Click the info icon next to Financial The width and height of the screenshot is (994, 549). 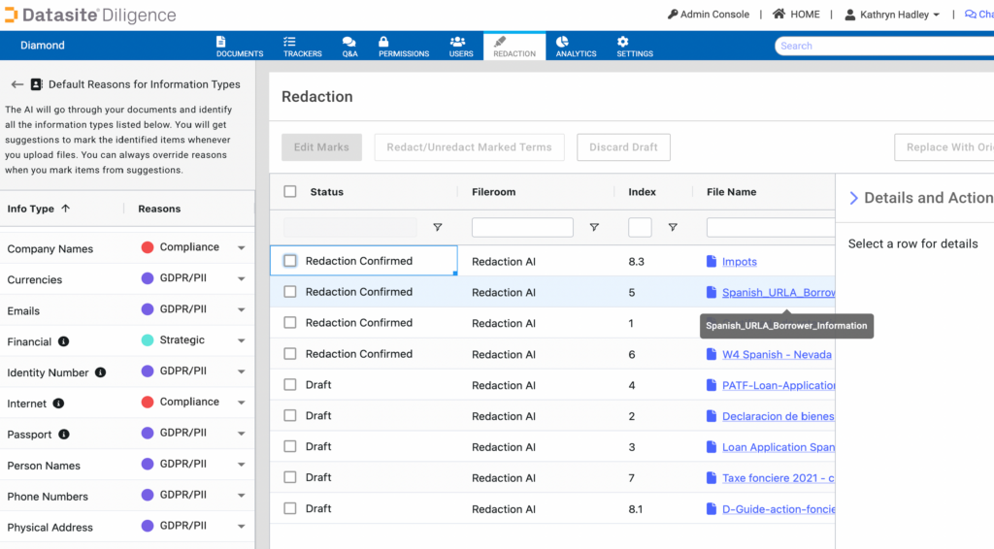point(63,341)
